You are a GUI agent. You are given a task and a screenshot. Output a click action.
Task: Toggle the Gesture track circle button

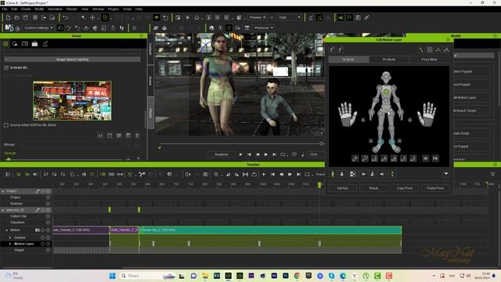48,237
